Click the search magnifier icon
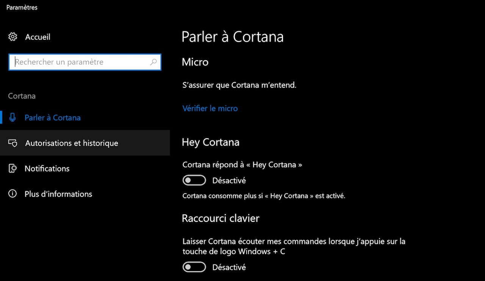Image resolution: width=485 pixels, height=281 pixels. point(153,62)
